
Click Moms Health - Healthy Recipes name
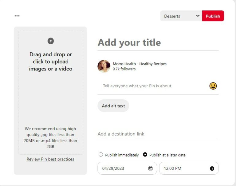(x=140, y=64)
